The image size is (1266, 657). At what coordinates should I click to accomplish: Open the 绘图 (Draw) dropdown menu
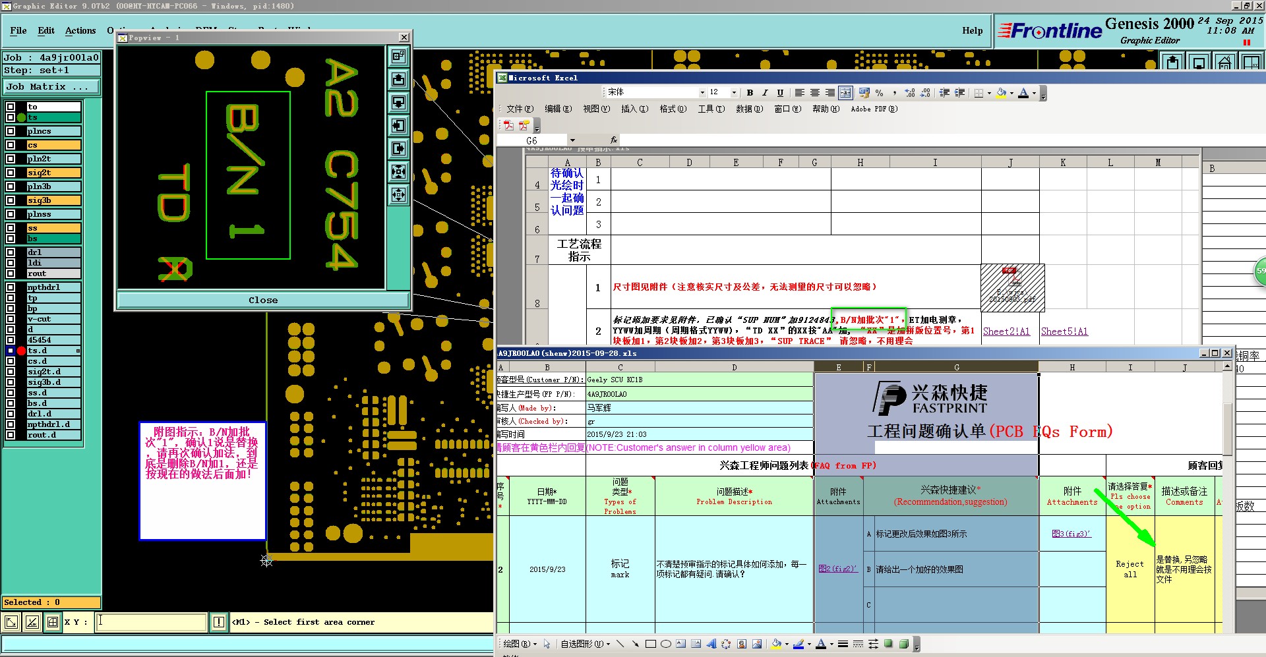point(520,644)
